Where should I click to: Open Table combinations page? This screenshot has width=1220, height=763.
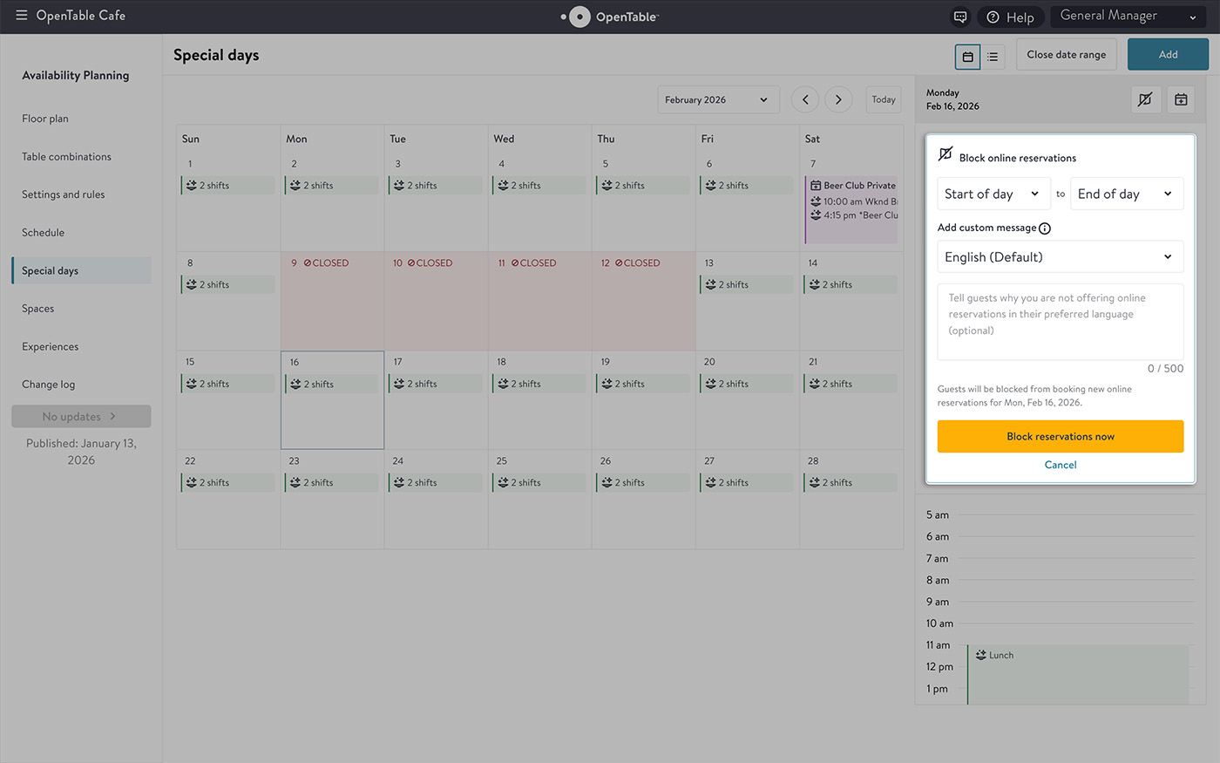(66, 157)
